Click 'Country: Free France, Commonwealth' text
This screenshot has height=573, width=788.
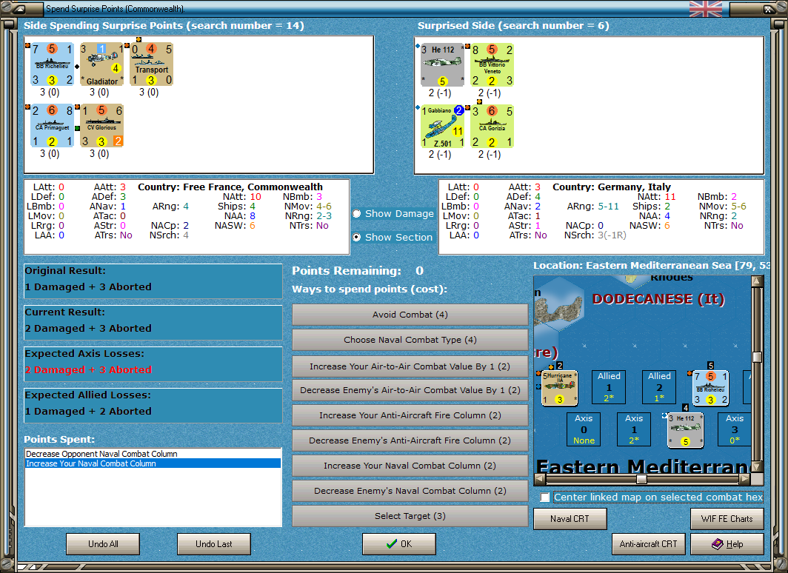(x=230, y=187)
